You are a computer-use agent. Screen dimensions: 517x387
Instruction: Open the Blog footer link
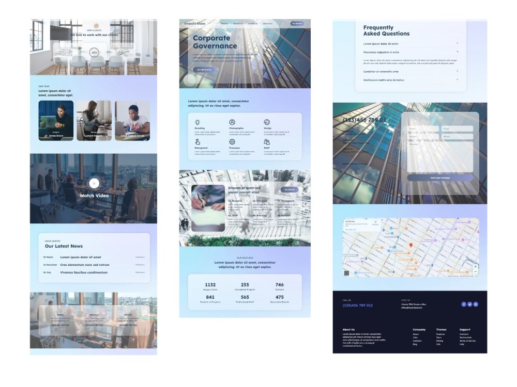coord(415,344)
